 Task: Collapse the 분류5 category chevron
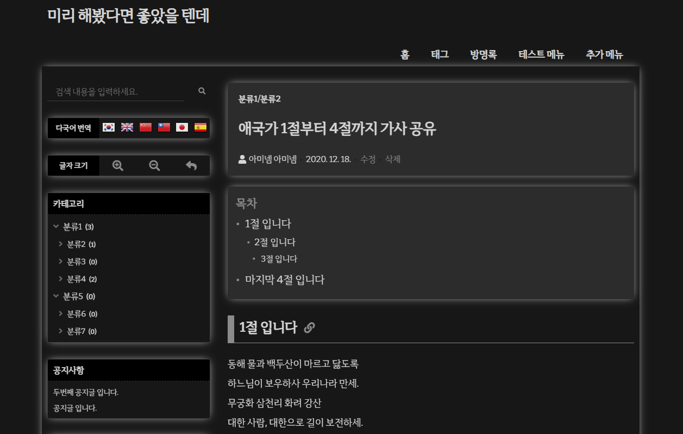coord(56,296)
